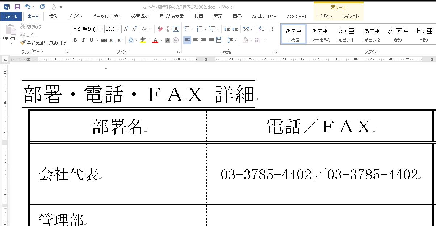Viewport: 436px width, 226px height.
Task: Expand the line spacing dropdown
Action: pyautogui.click(x=235, y=40)
